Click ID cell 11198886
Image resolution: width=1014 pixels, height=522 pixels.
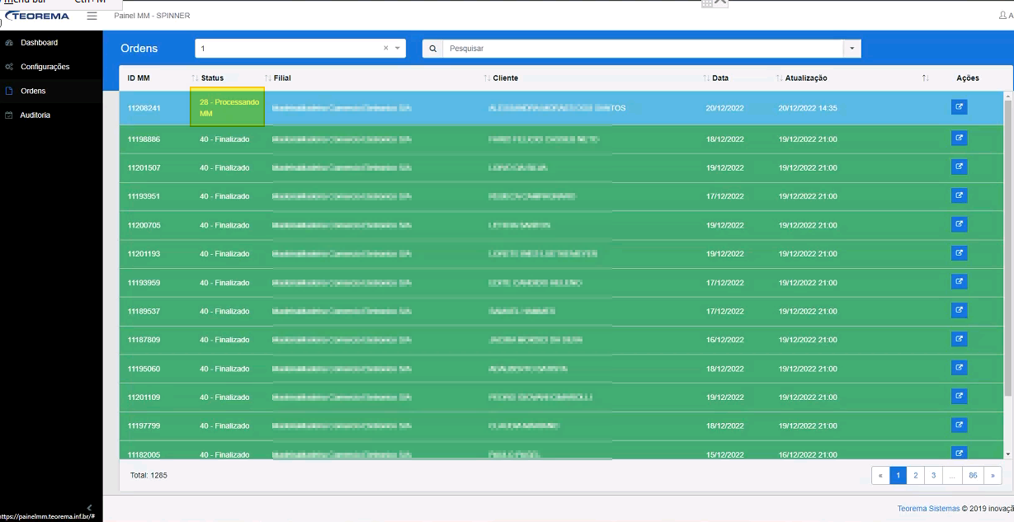click(144, 139)
